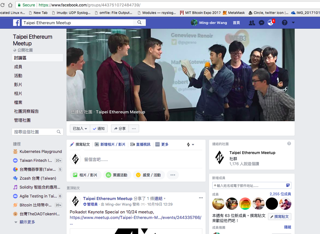Open 2,255 位成員 members link
320x234 pixels.
[x=280, y=194]
